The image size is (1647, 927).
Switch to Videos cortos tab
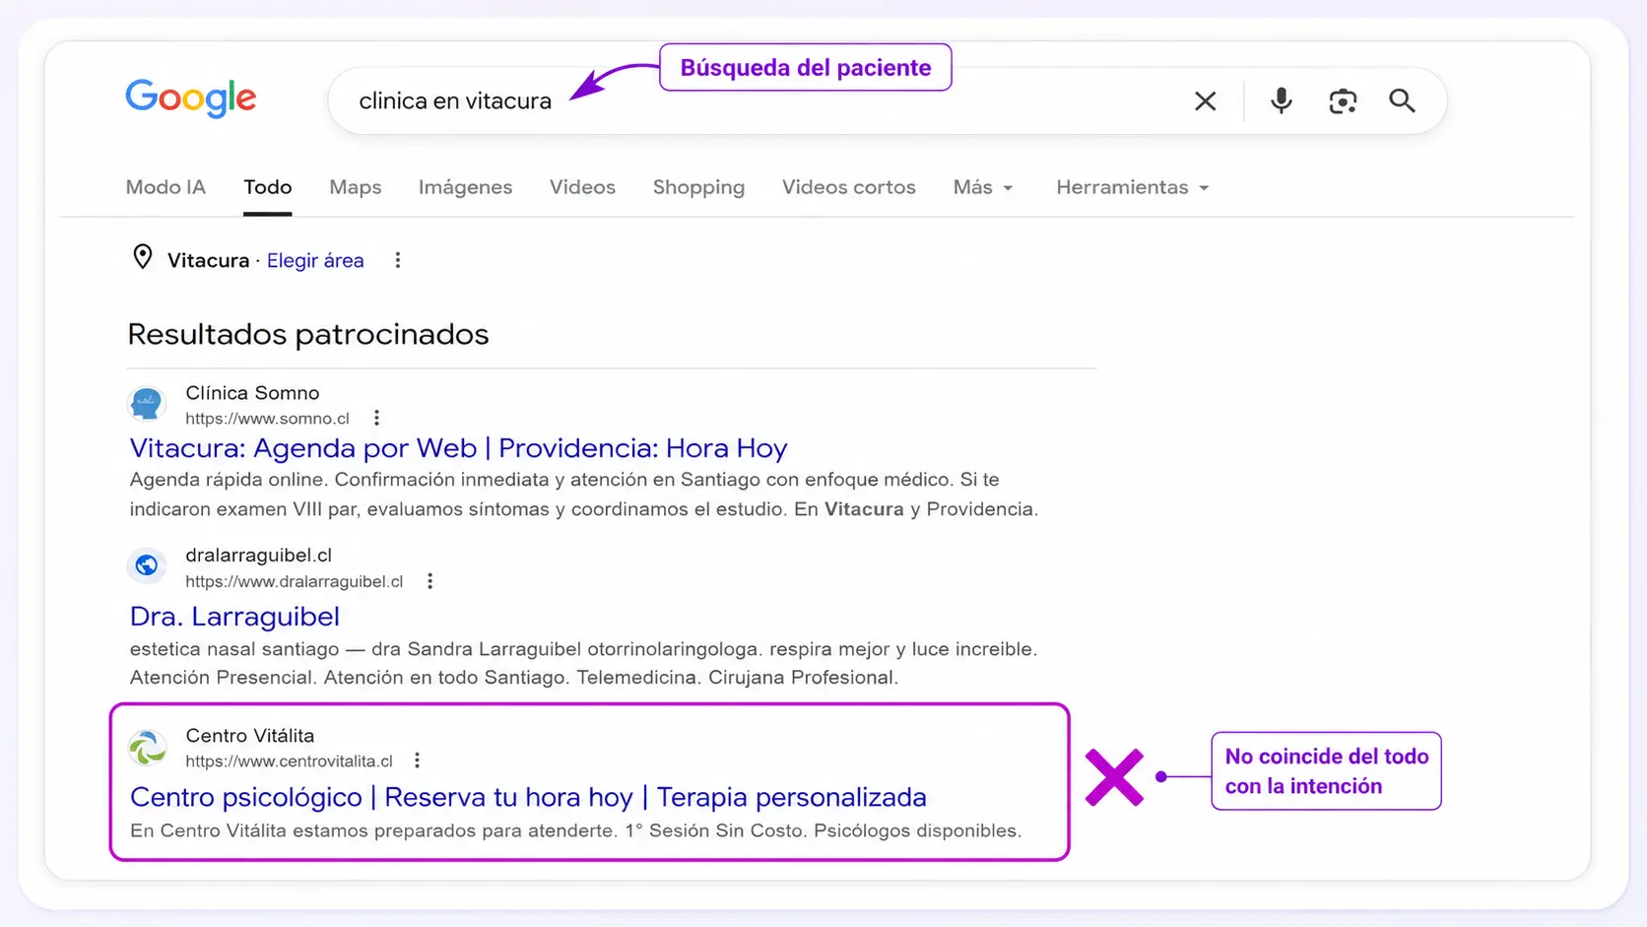coord(849,187)
